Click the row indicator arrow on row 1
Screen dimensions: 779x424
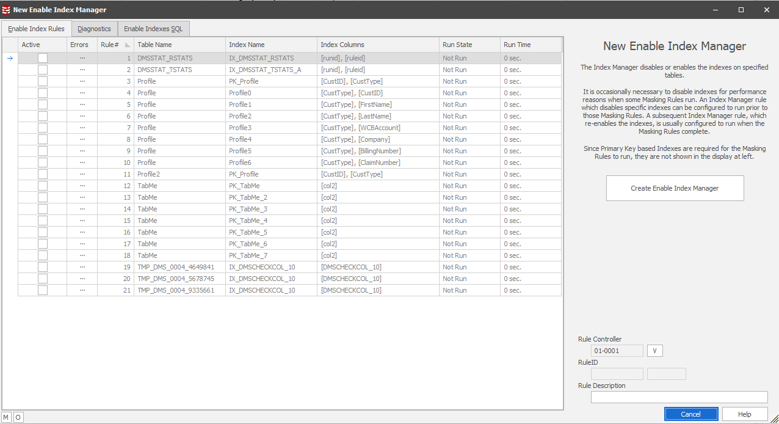coord(10,58)
